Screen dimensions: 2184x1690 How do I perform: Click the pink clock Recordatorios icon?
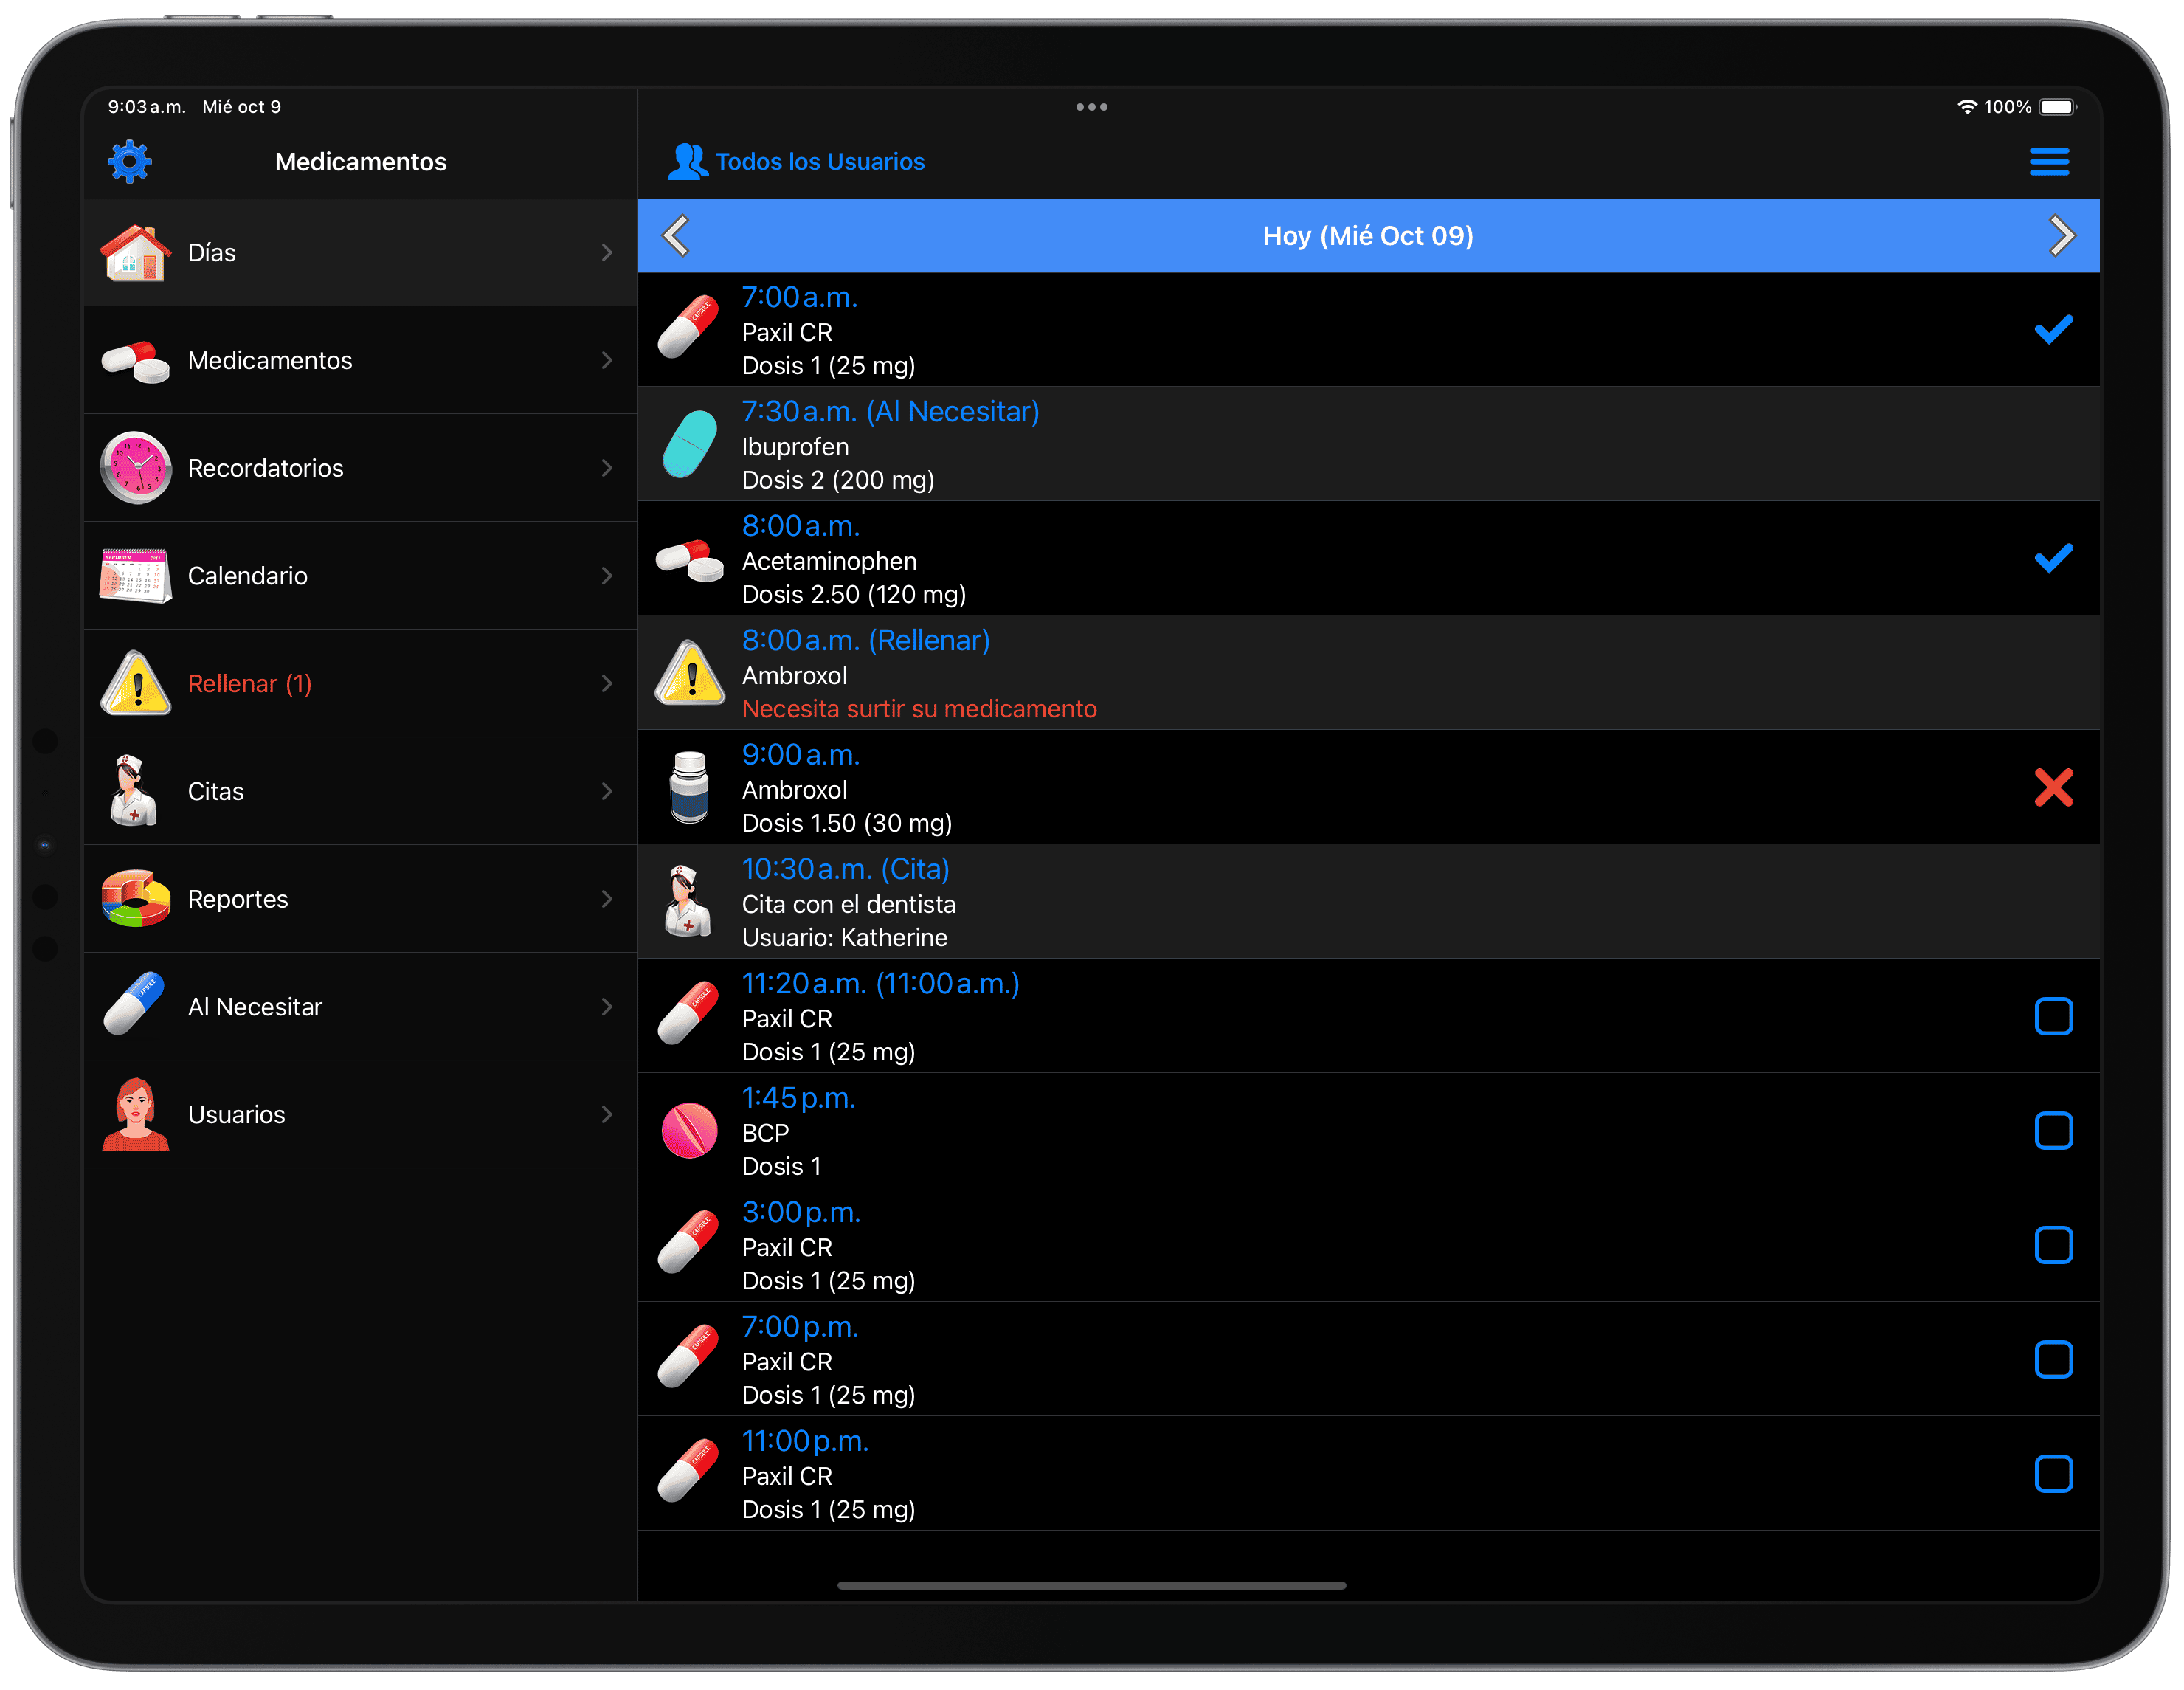(x=136, y=468)
